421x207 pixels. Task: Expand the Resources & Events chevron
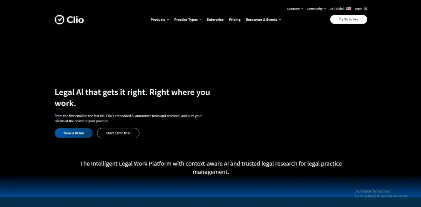point(280,20)
